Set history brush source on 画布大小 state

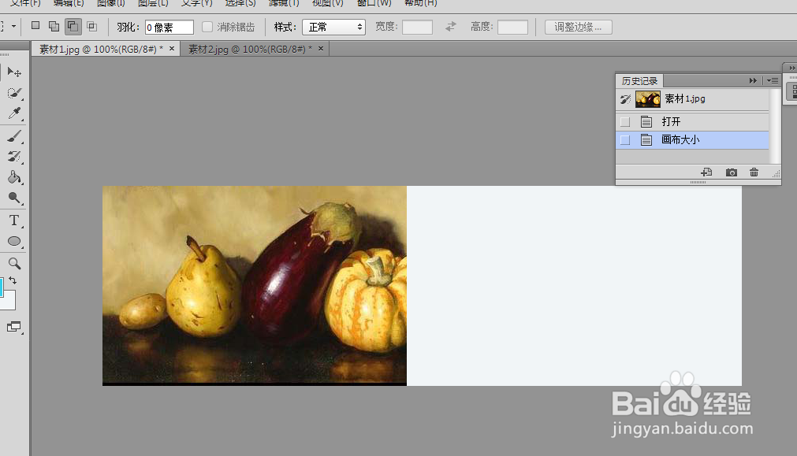click(x=625, y=140)
